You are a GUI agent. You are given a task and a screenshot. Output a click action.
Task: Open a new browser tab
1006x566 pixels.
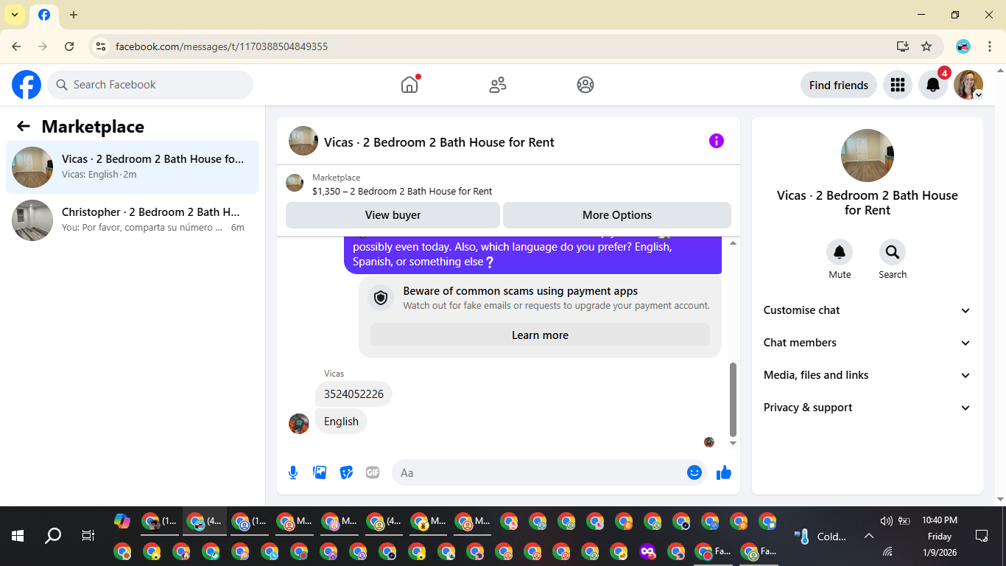click(x=74, y=15)
